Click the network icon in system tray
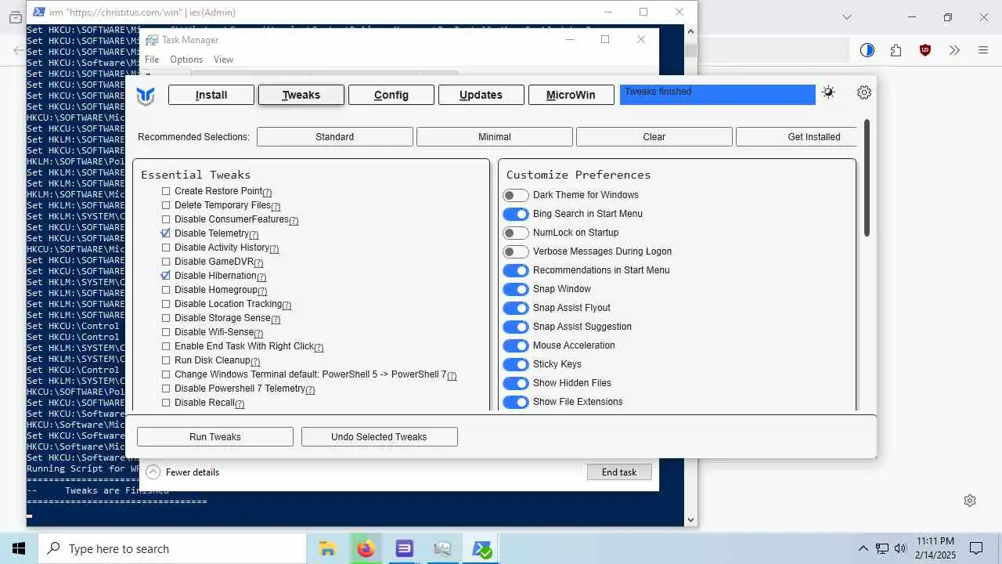The image size is (1002, 564). (x=882, y=548)
